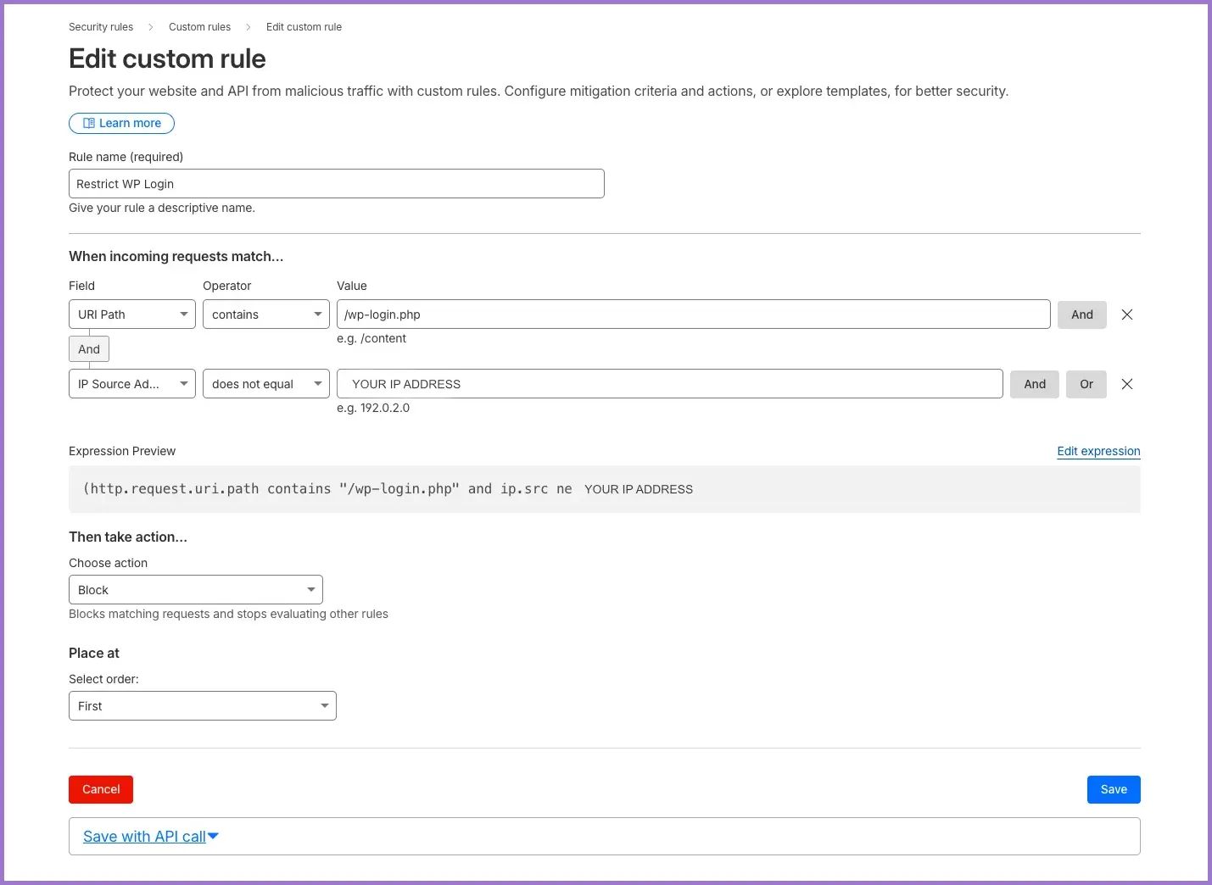Click And button beside /wp-login.php value
The width and height of the screenshot is (1212, 885).
[x=1081, y=314]
